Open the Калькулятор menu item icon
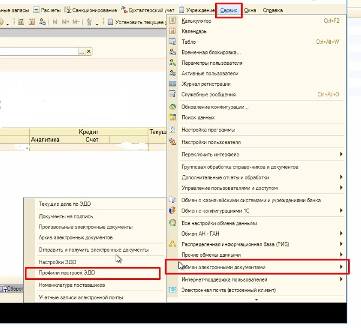 [172, 21]
